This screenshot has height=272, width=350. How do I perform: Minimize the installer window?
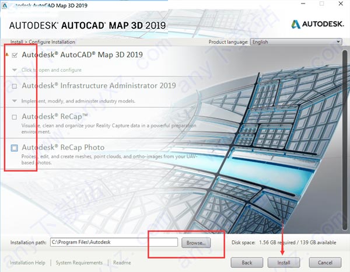303,4
